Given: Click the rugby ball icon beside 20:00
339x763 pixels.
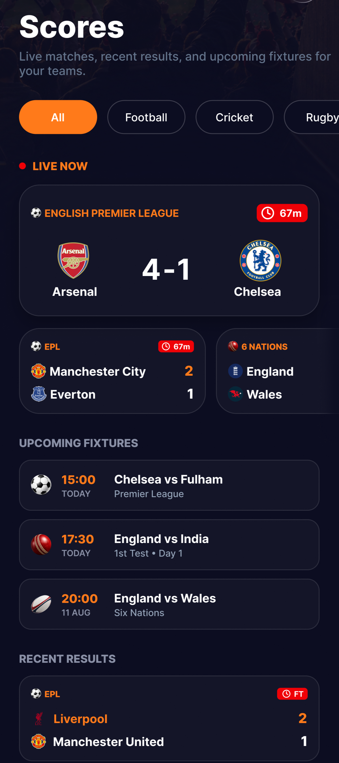Looking at the screenshot, I should tap(41, 604).
